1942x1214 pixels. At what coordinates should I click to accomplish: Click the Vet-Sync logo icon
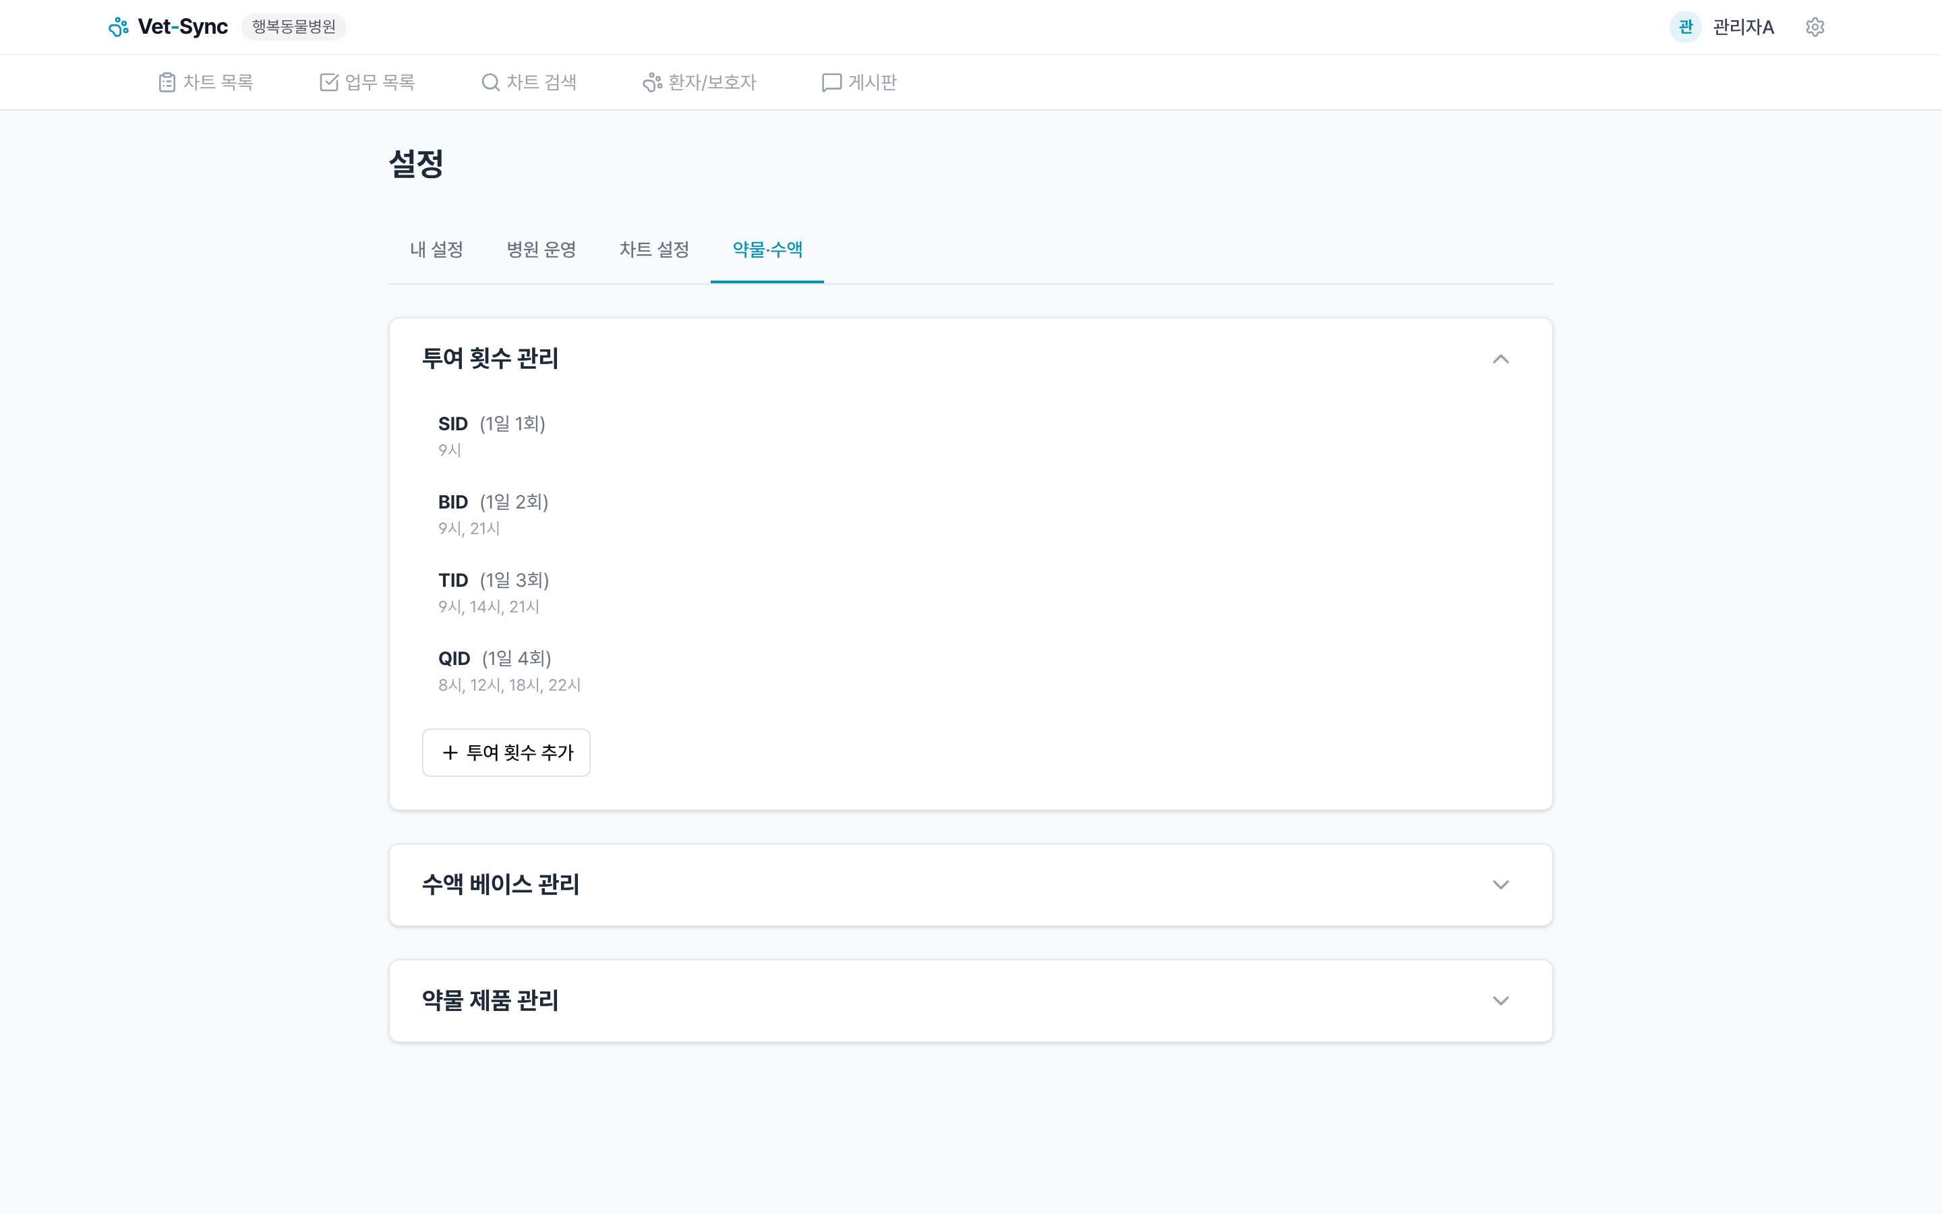pos(119,26)
